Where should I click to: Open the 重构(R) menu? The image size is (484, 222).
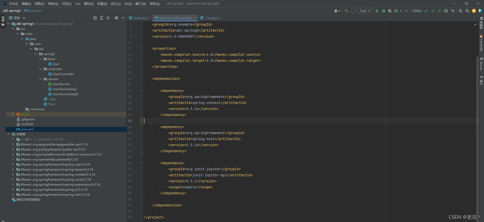click(89, 4)
